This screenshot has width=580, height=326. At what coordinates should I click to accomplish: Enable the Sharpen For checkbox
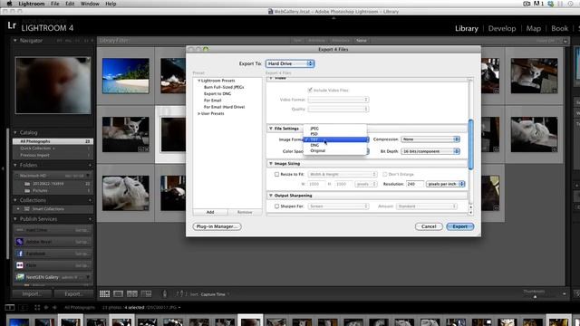(x=276, y=206)
